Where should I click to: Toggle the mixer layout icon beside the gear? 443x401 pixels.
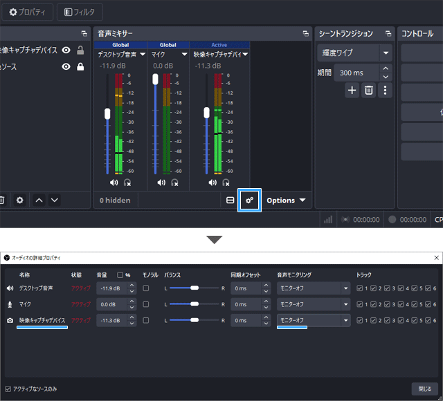point(230,200)
